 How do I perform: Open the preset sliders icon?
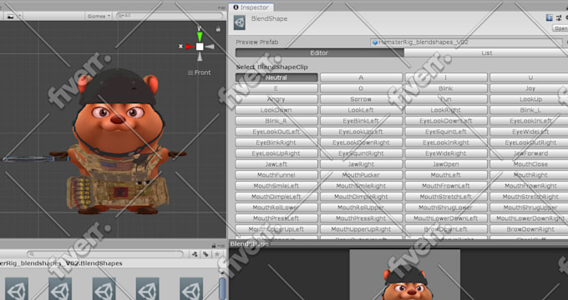click(558, 17)
